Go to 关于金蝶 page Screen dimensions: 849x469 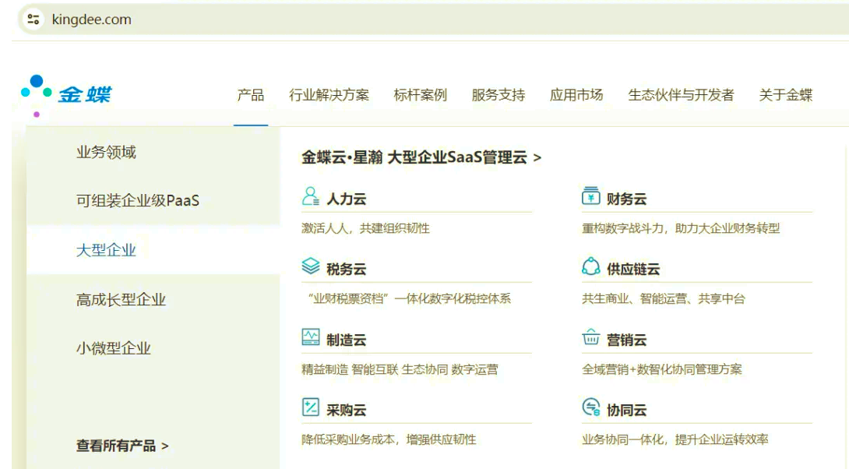[785, 95]
